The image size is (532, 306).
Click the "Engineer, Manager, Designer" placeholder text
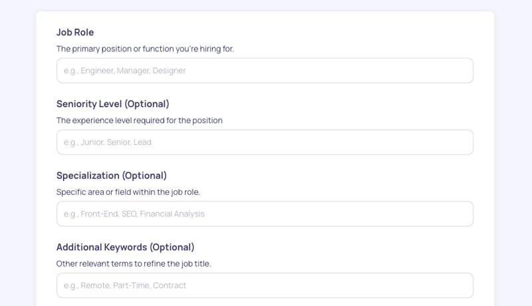[x=125, y=71]
